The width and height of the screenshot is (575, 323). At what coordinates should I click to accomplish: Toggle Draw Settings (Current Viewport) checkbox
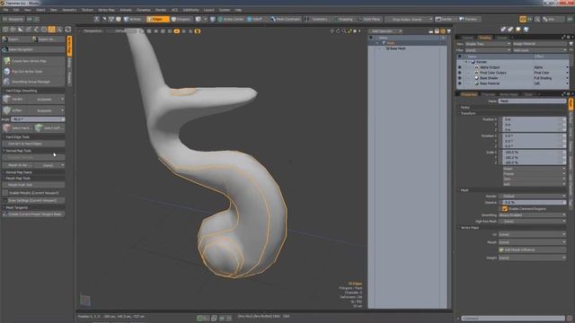[x=5, y=200]
